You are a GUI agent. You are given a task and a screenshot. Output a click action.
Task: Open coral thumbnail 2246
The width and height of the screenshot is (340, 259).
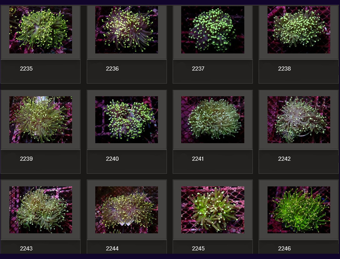298,210
